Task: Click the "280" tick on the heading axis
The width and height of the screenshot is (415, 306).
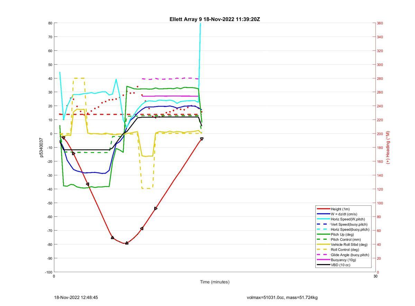Action: coord(380,78)
